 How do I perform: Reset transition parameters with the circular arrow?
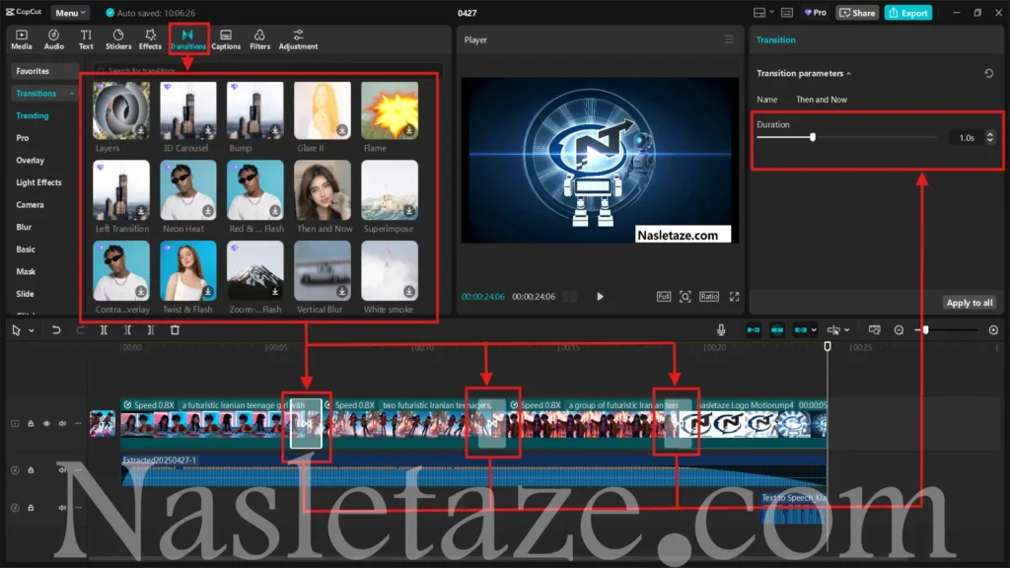pos(988,73)
